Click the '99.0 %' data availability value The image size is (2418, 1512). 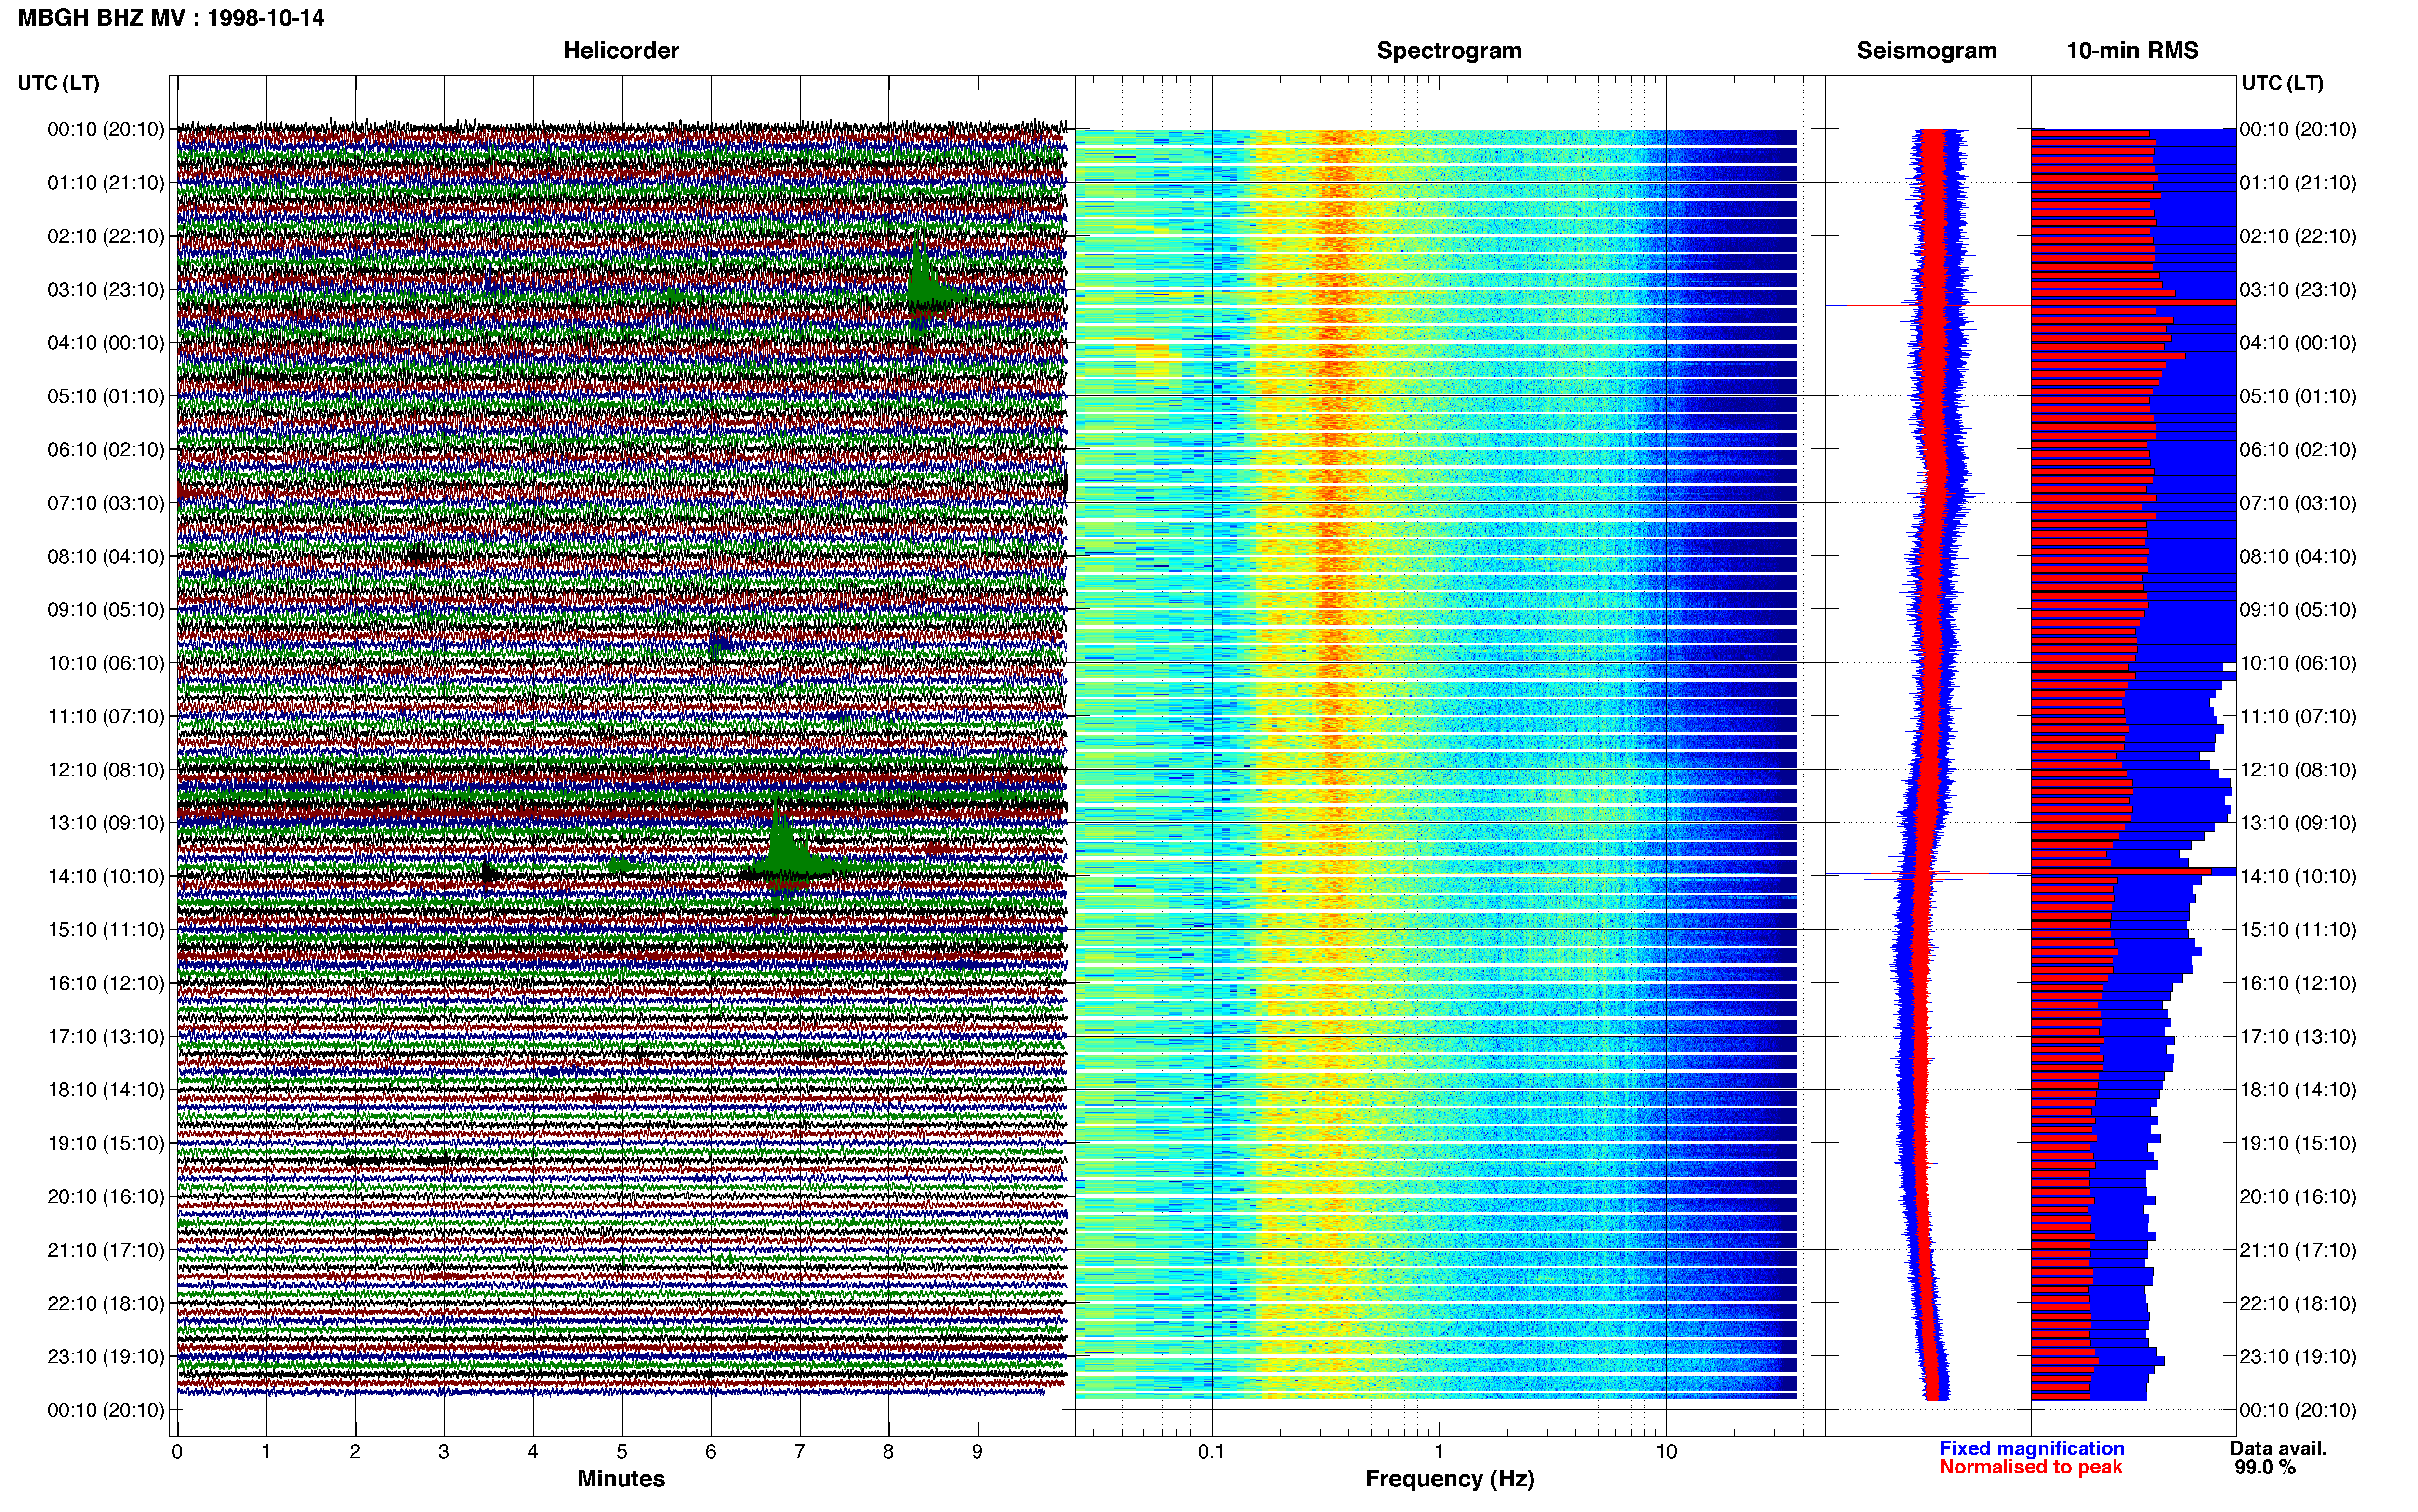[x=2265, y=1467]
